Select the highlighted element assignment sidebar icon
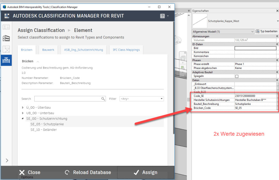This screenshot has width=279, height=180. click(x=6, y=60)
